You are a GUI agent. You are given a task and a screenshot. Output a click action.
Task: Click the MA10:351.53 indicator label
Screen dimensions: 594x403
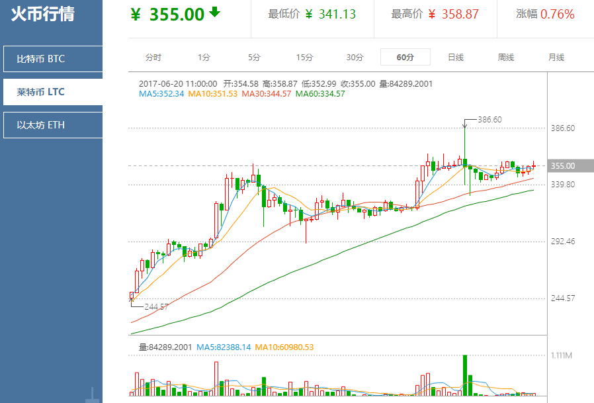coord(212,94)
